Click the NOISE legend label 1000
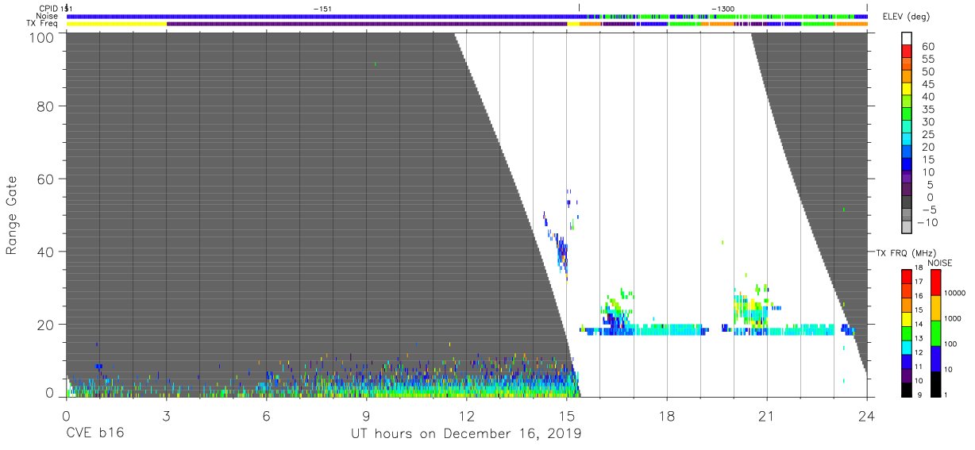The image size is (975, 450). (953, 319)
